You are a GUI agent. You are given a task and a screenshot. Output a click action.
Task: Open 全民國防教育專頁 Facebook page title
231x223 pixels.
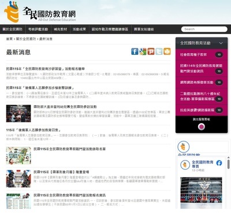(203, 164)
